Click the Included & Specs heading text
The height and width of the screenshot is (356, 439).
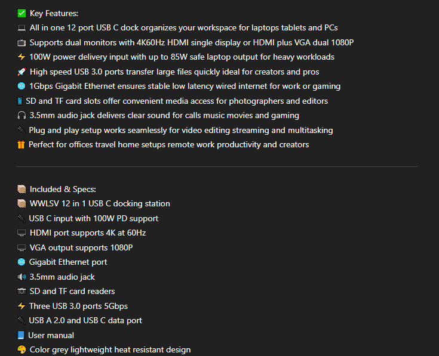tap(63, 189)
